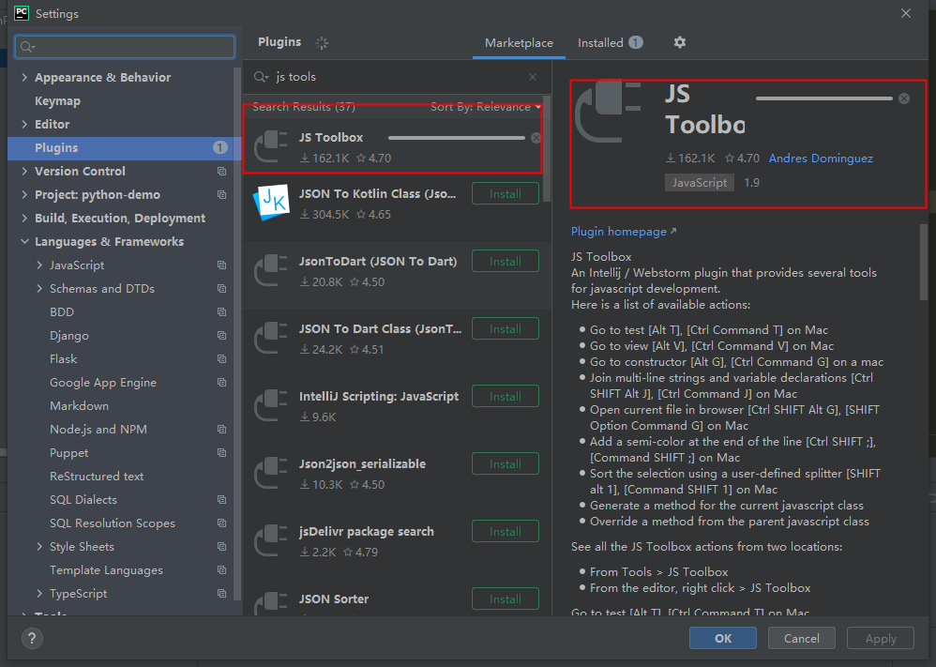Click the help question mark button
The height and width of the screenshot is (667, 936).
pos(32,638)
